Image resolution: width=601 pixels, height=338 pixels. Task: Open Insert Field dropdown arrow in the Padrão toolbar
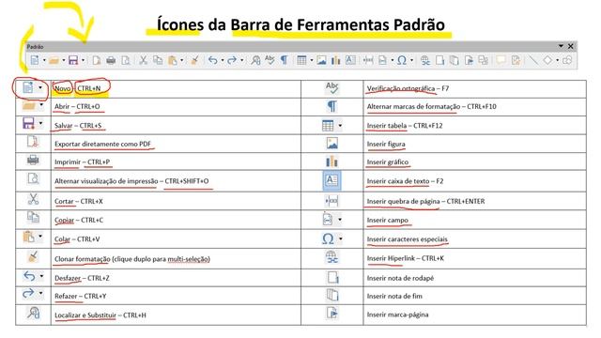(x=393, y=60)
